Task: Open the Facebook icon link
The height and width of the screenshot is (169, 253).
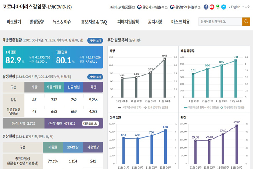Action: (x=206, y=7)
